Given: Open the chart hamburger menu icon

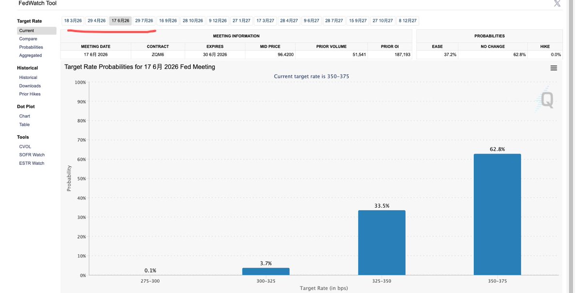Looking at the screenshot, I should pyautogui.click(x=553, y=68).
